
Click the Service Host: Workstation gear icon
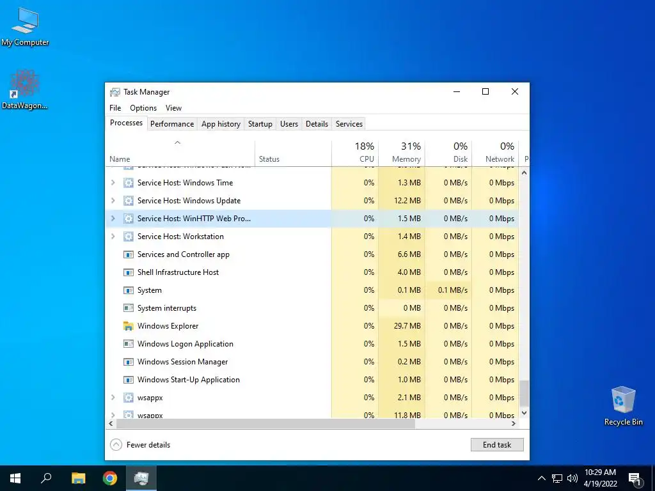(x=128, y=237)
